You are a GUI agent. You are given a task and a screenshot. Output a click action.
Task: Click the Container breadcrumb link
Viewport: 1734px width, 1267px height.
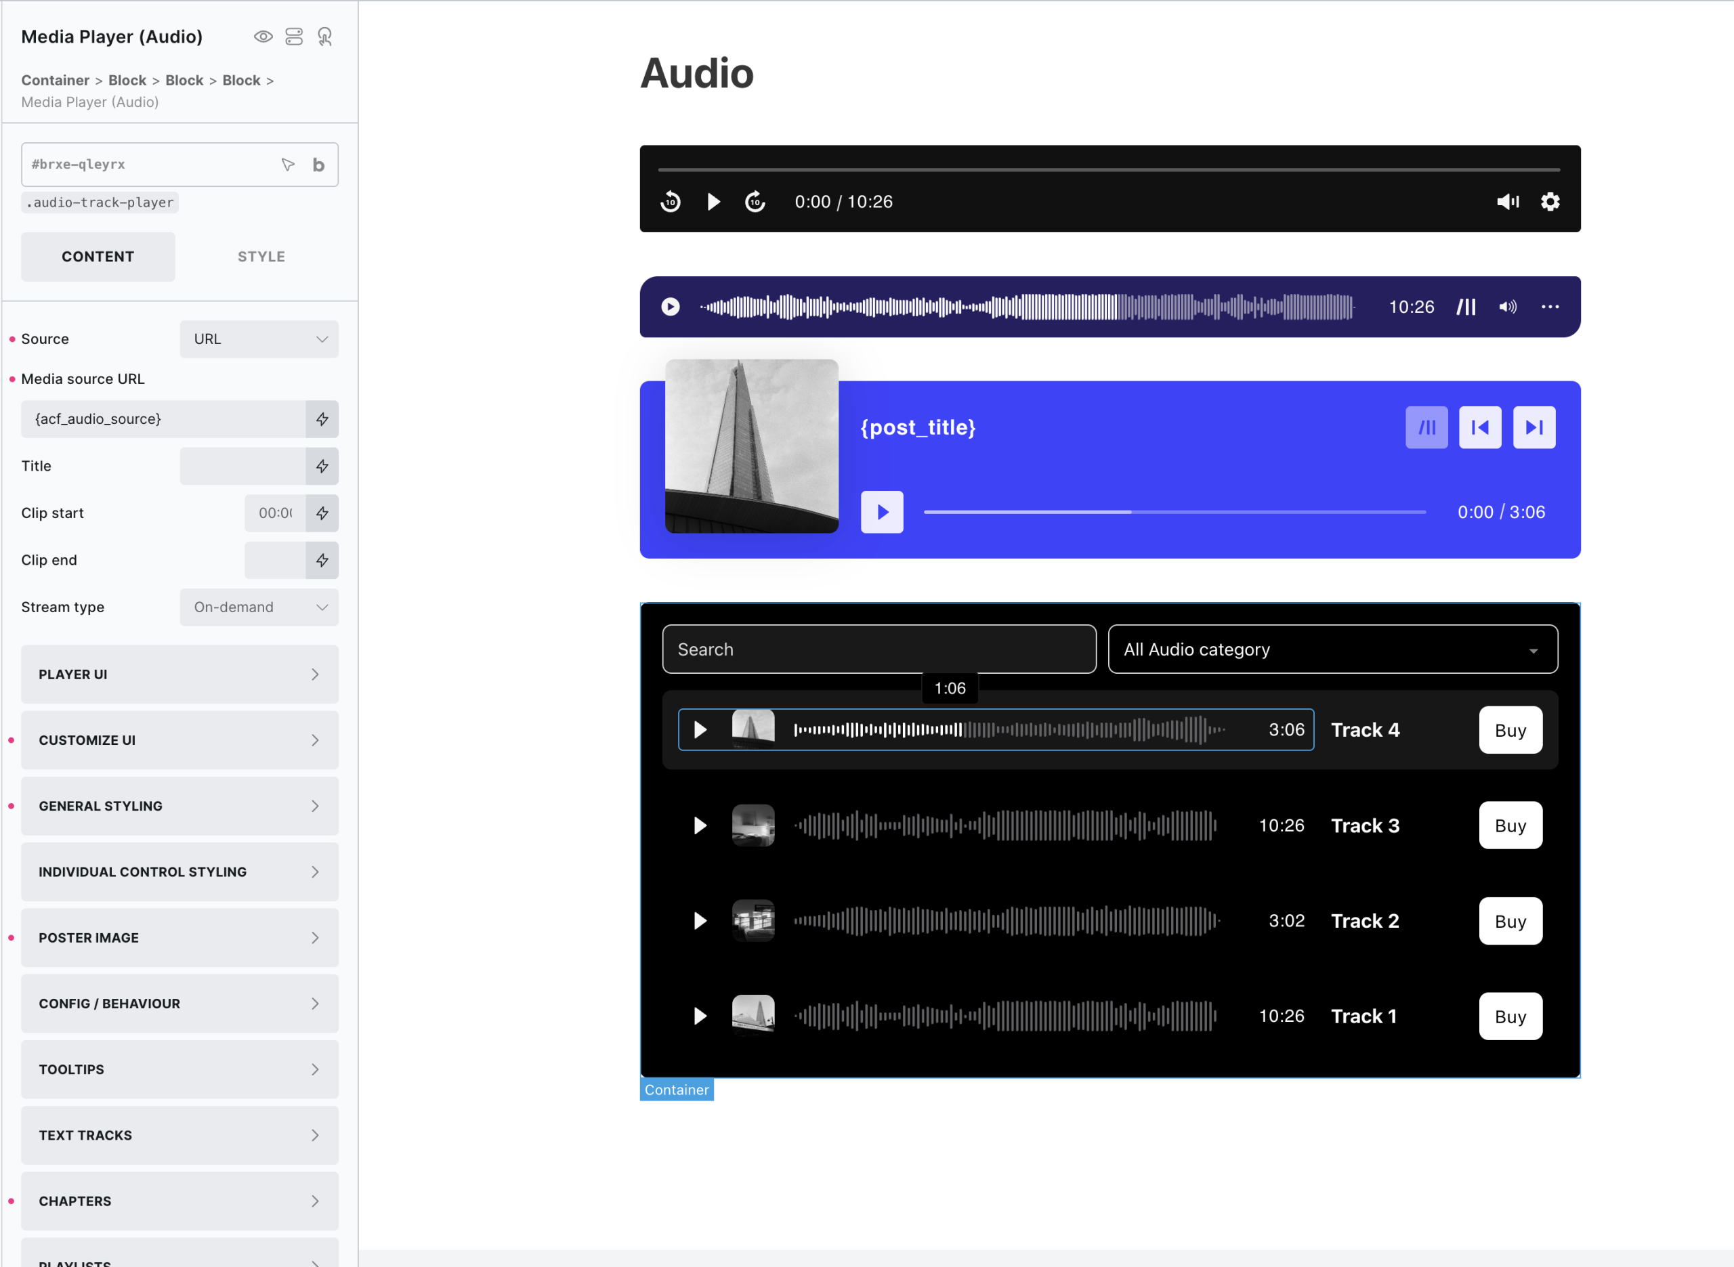(56, 81)
